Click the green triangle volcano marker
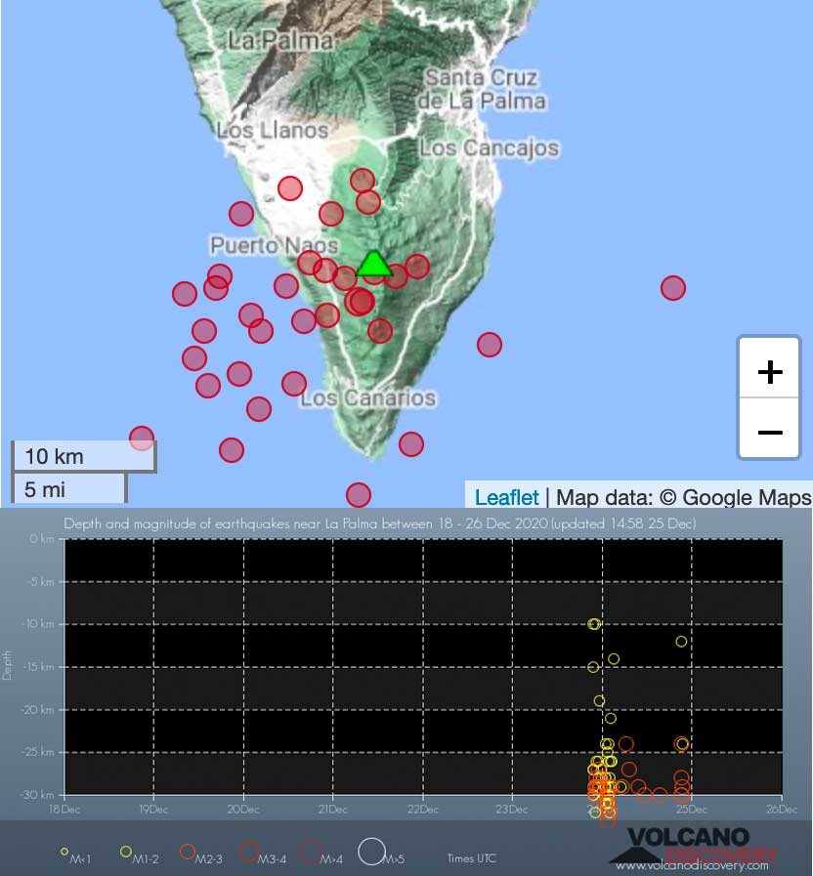This screenshot has width=813, height=876. [x=373, y=265]
